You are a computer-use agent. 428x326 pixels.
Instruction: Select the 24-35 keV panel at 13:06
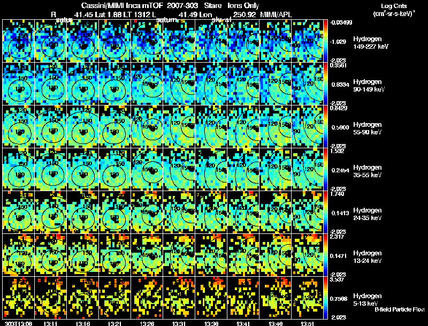click(x=19, y=213)
